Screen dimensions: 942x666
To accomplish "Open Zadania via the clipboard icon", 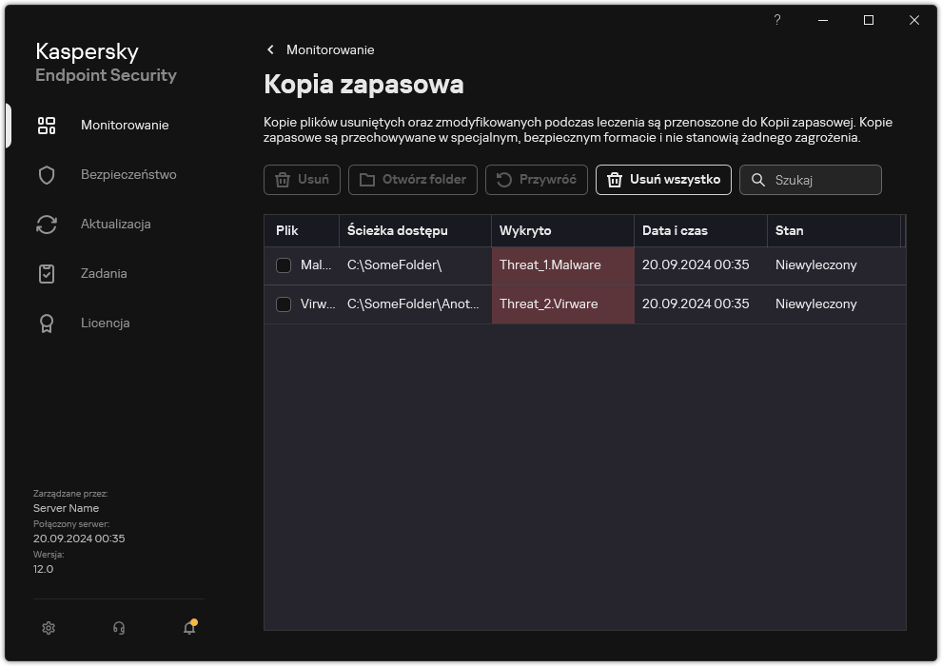I will [x=46, y=273].
